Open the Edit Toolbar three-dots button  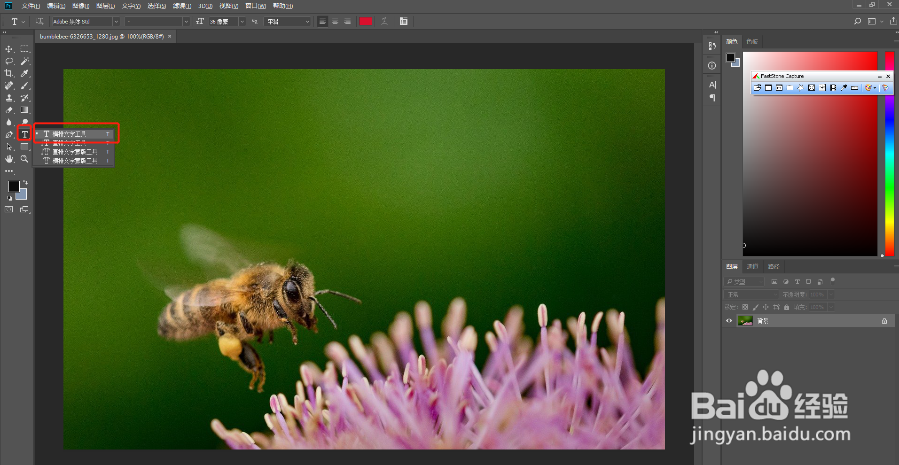coord(9,171)
